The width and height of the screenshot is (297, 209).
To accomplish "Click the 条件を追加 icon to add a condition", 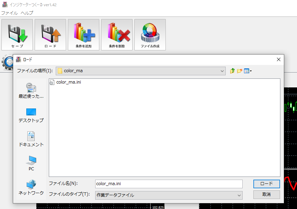I will tap(83, 35).
